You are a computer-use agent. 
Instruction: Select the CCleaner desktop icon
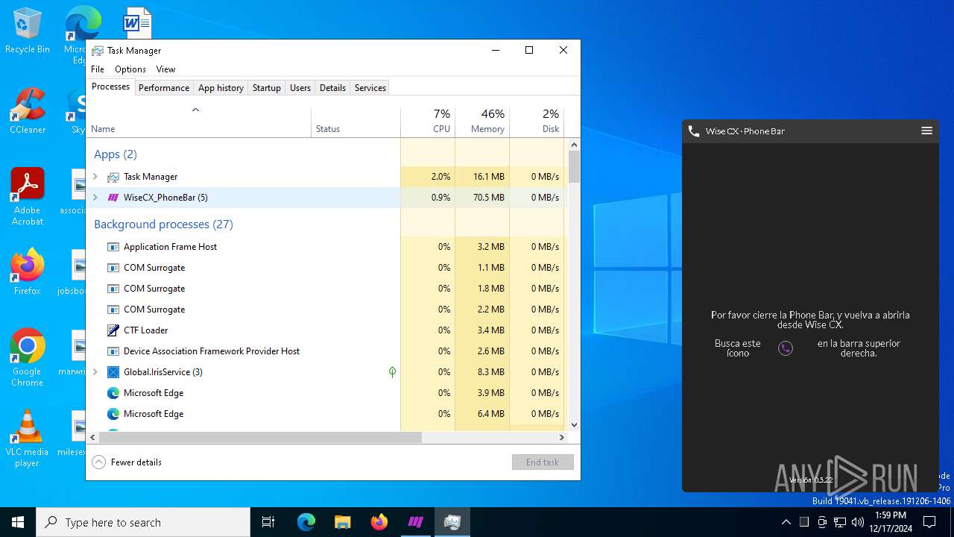[28, 111]
